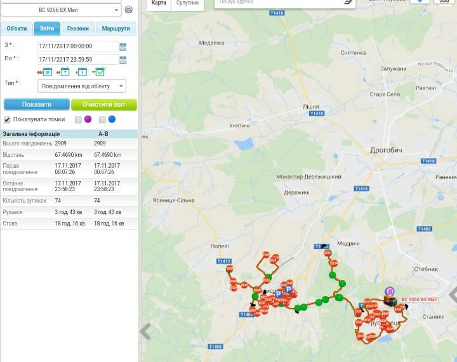457x362 pixels.
Task: Expand the Тип report type dropdown
Action: (x=82, y=86)
